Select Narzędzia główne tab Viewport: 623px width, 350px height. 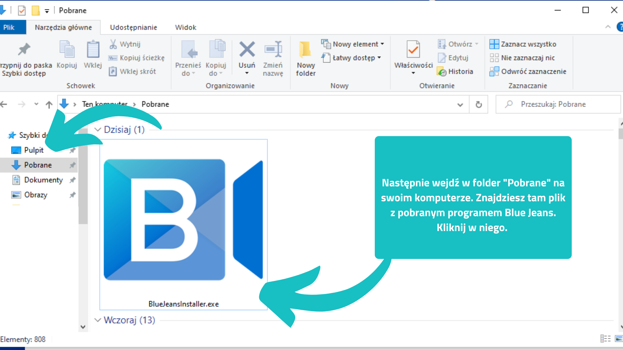click(63, 28)
